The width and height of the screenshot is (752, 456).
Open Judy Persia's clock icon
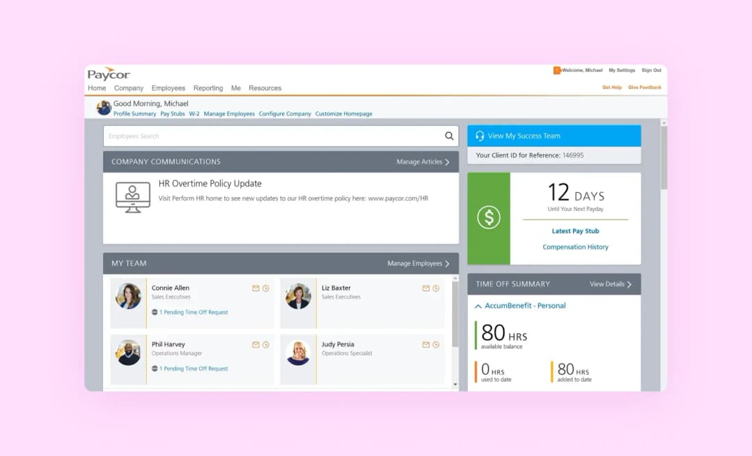point(436,345)
